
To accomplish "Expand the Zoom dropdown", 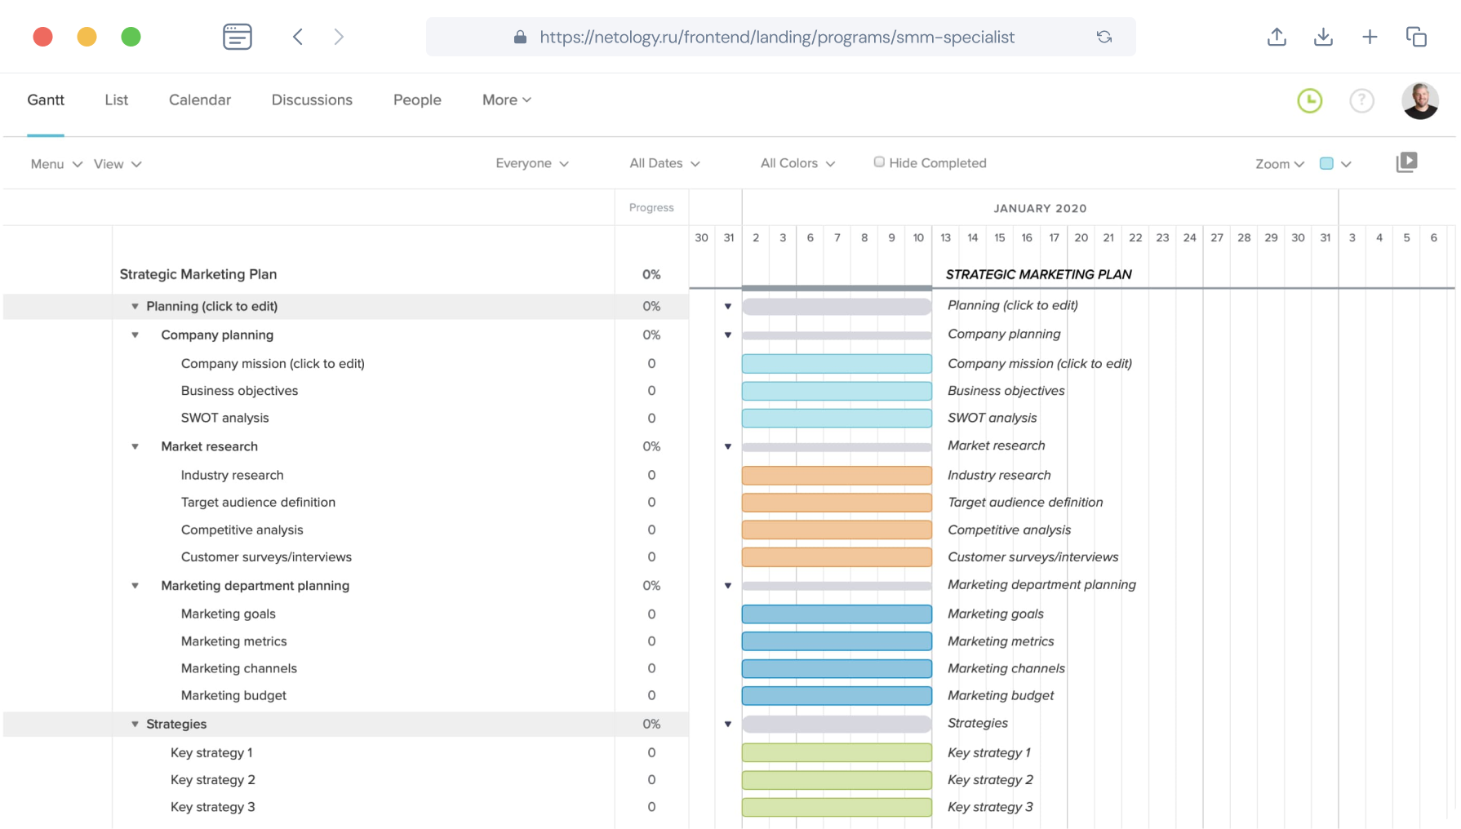I will tap(1279, 164).
